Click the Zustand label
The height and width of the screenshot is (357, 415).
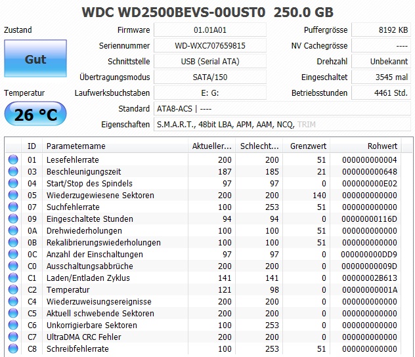pos(18,30)
